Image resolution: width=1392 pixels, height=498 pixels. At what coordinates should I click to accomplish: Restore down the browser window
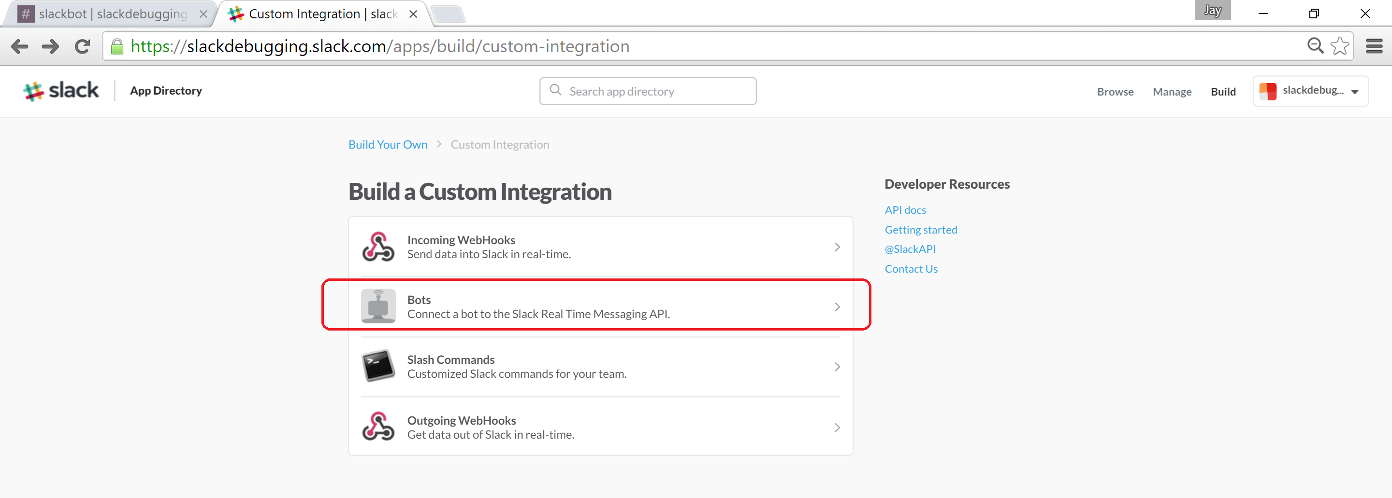click(x=1314, y=14)
